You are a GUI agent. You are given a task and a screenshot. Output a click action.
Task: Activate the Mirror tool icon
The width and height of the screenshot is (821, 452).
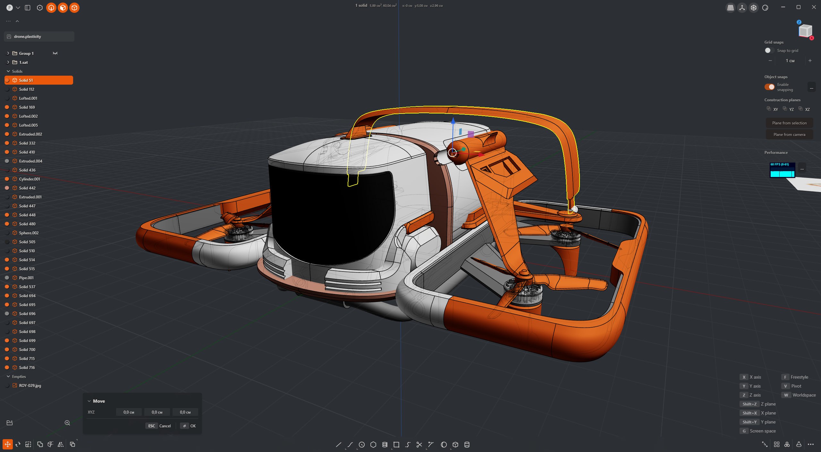[x=60, y=444]
